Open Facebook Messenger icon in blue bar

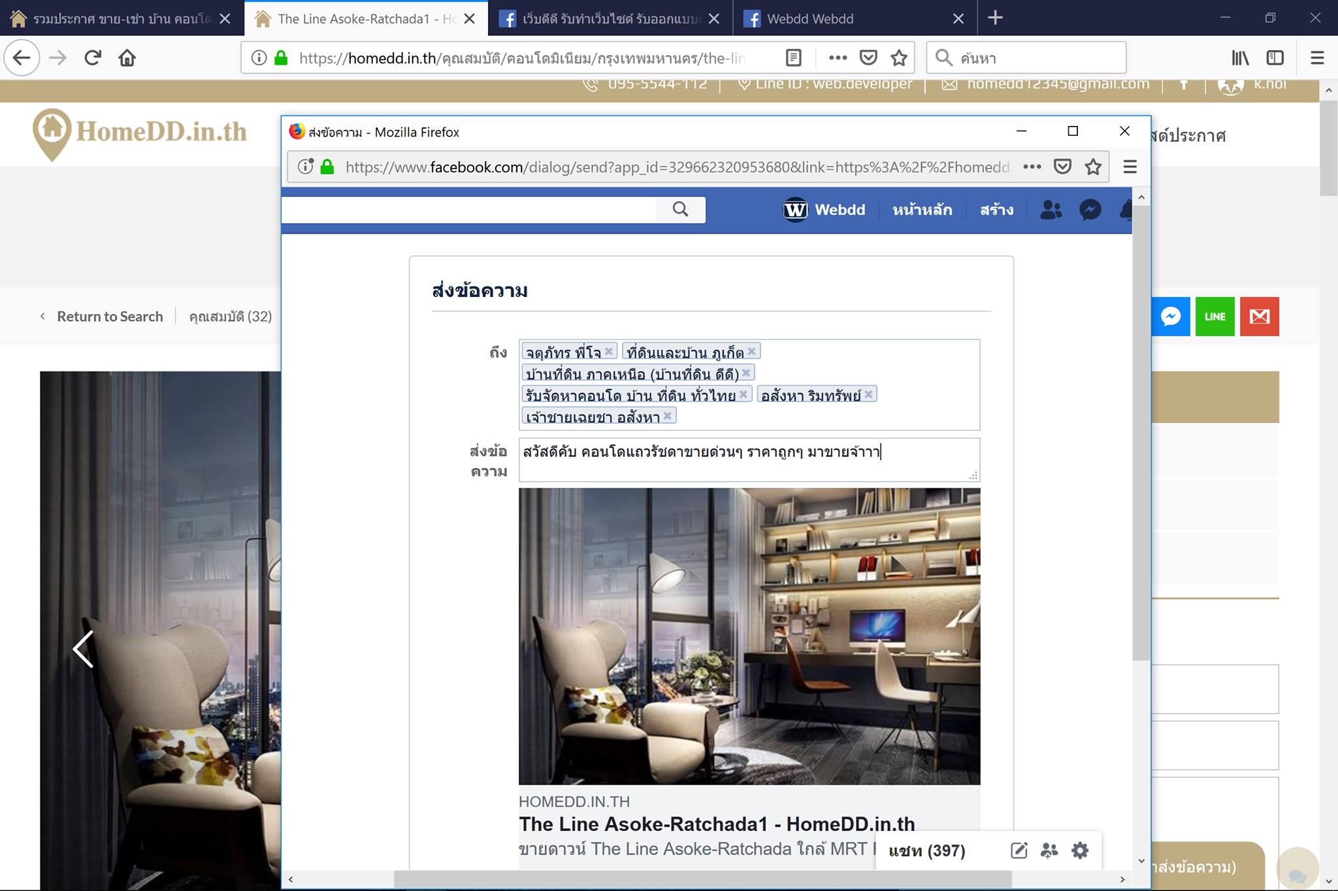tap(1090, 210)
